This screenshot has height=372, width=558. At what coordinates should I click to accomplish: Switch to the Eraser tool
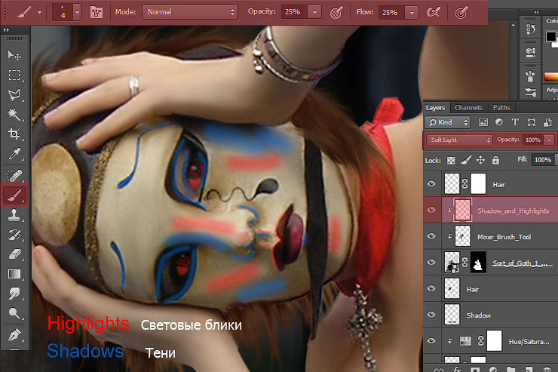14,254
